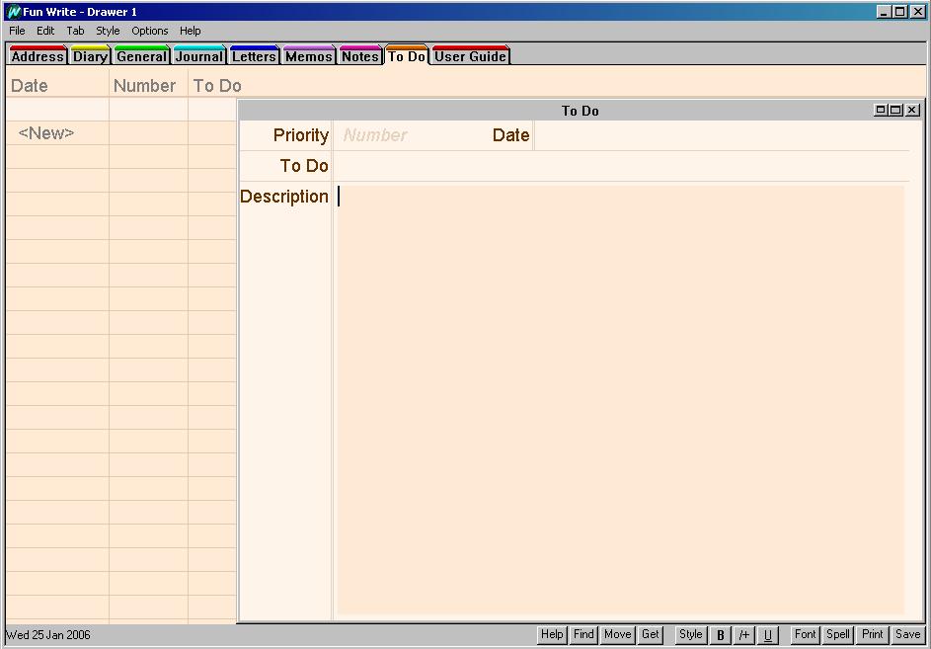Switch to the Letters tab
The width and height of the screenshot is (931, 649).
(x=254, y=56)
